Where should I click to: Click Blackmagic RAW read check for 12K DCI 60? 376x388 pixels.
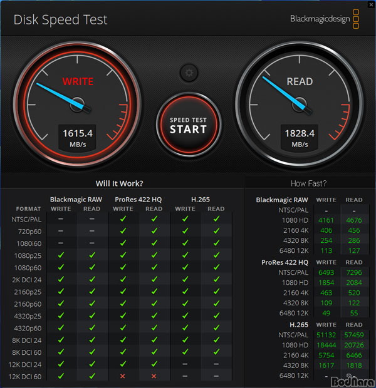coord(92,376)
